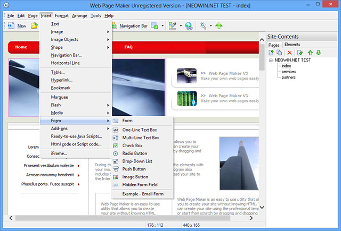This screenshot has height=231, width=341.
Task: Click the New page icon in Site Contents
Action: tap(272, 53)
